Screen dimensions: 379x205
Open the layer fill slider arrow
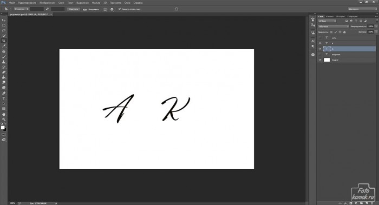pos(376,32)
